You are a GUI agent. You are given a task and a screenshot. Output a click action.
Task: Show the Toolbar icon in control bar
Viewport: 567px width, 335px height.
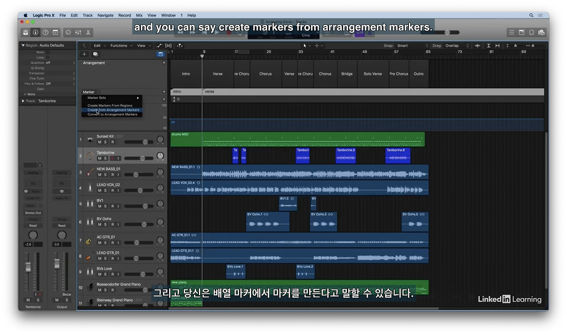[x=55, y=32]
